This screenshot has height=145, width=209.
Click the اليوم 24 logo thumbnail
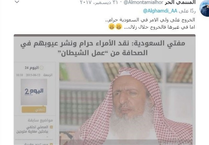pos(34,92)
